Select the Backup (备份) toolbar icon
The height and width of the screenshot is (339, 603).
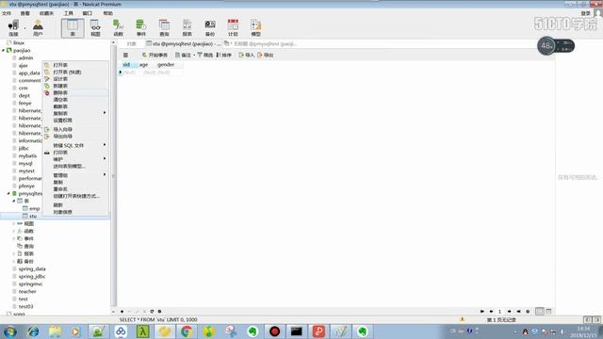(210, 28)
